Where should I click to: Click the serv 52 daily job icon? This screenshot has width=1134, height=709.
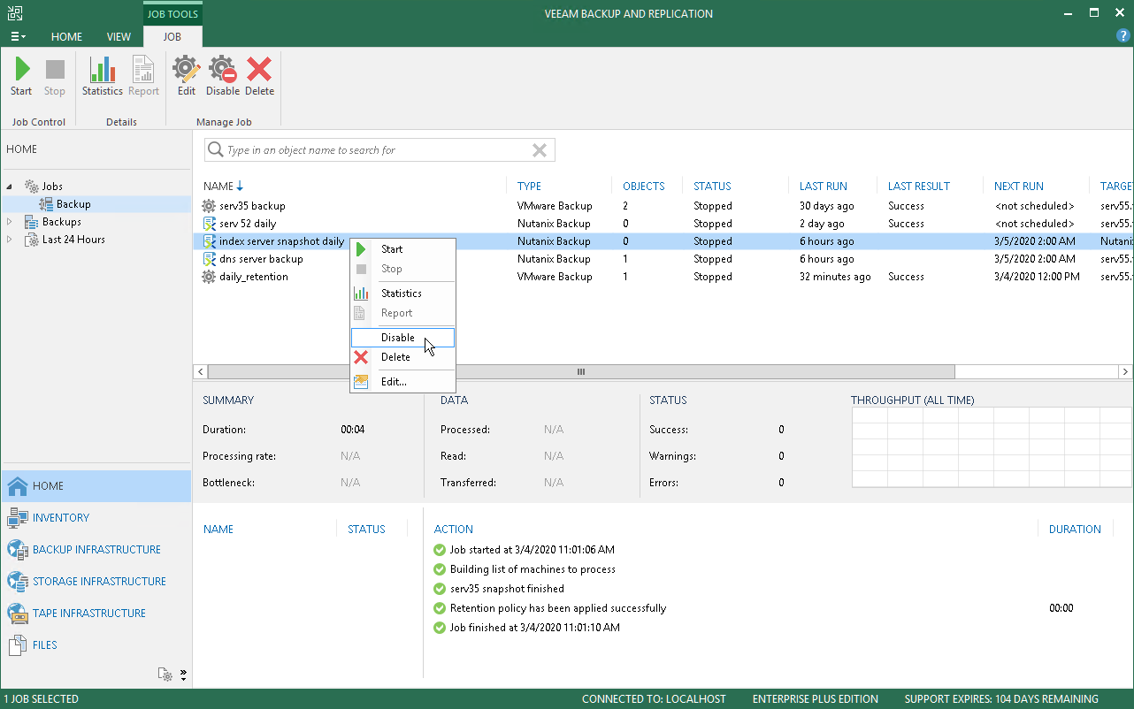coord(209,224)
